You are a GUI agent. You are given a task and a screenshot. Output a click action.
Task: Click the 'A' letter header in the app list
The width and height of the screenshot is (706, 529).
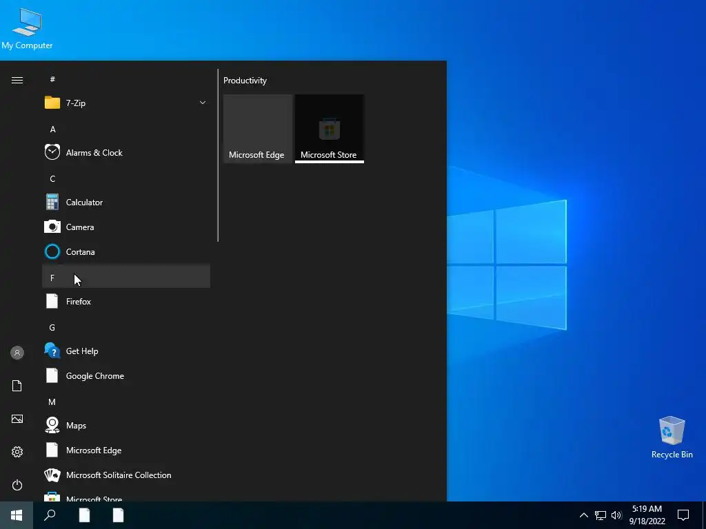(52, 129)
